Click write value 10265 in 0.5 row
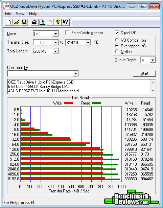163x208 pixels. tap(132, 110)
